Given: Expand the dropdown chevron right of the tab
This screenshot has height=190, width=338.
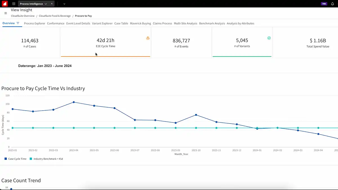Looking at the screenshot, I should pos(64,4).
